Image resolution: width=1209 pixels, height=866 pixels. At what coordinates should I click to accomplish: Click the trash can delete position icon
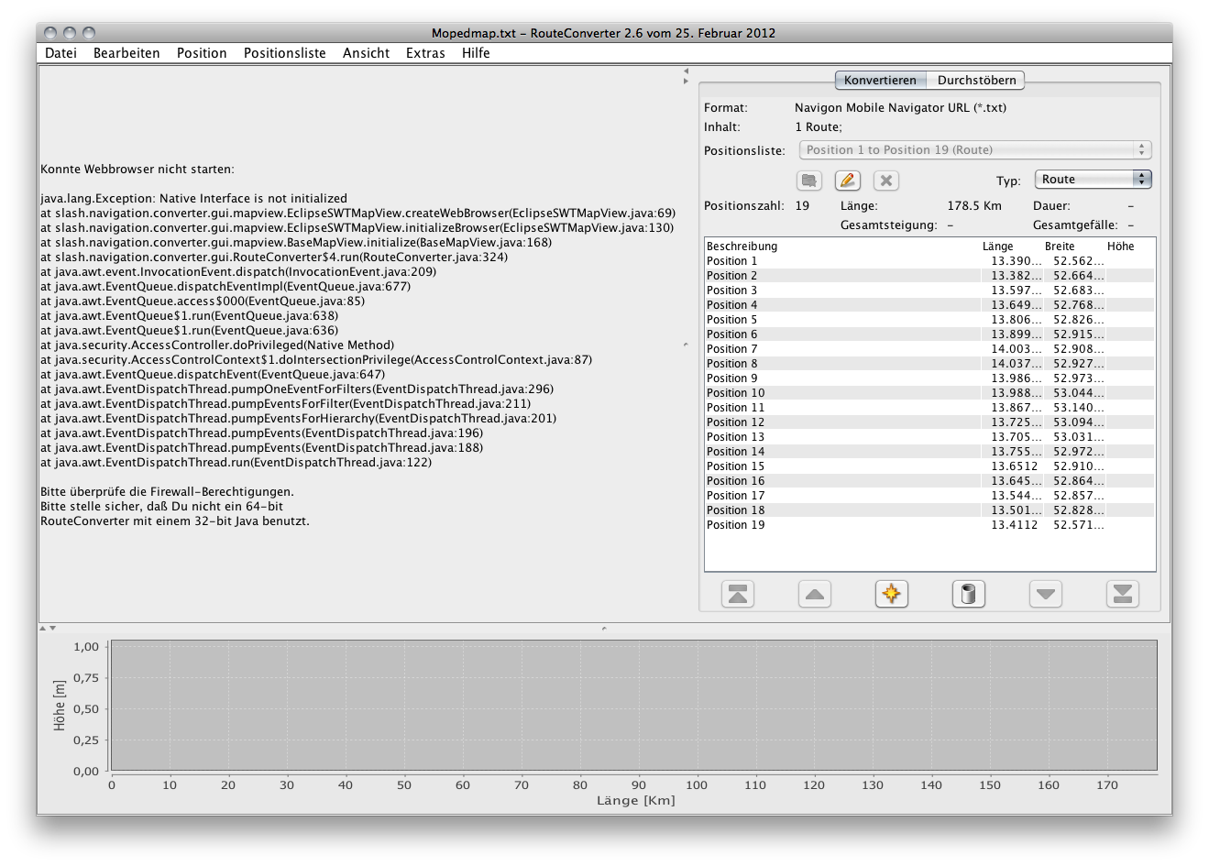tap(968, 594)
